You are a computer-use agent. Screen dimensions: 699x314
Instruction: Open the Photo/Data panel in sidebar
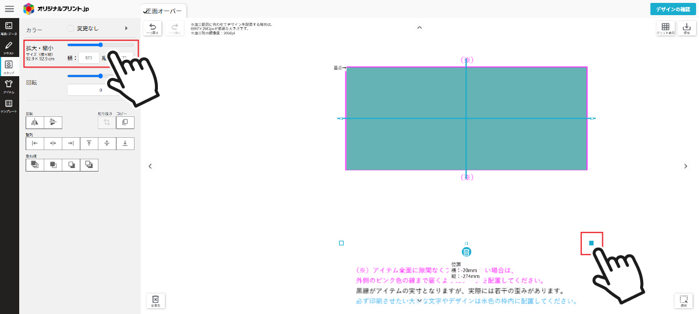click(9, 28)
